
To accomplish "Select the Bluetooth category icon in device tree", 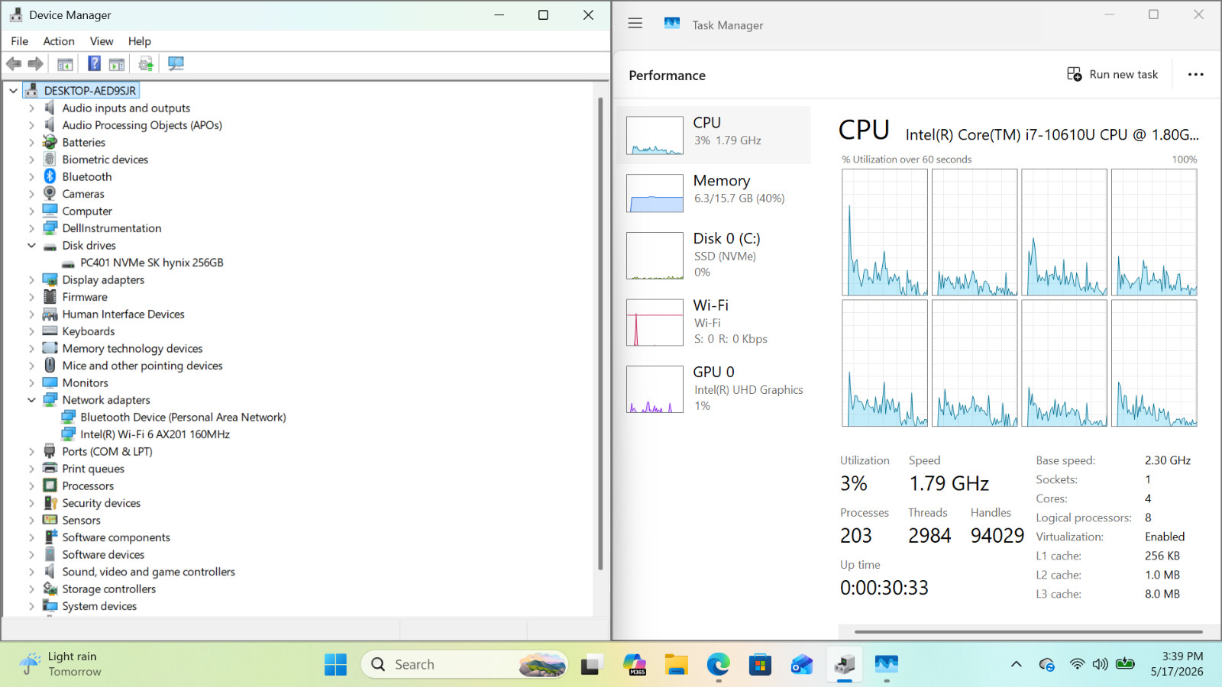I will coord(50,176).
